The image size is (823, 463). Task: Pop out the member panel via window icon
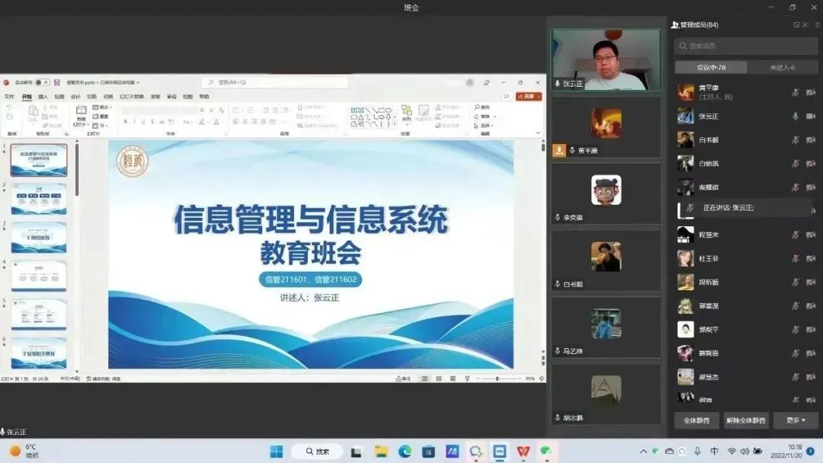(796, 25)
